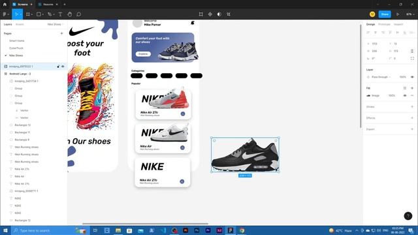
Task: Open the Layers tab
Action: (8, 24)
